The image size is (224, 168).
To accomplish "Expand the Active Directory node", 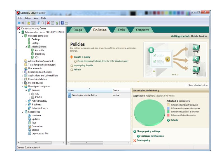I will pos(26,101).
